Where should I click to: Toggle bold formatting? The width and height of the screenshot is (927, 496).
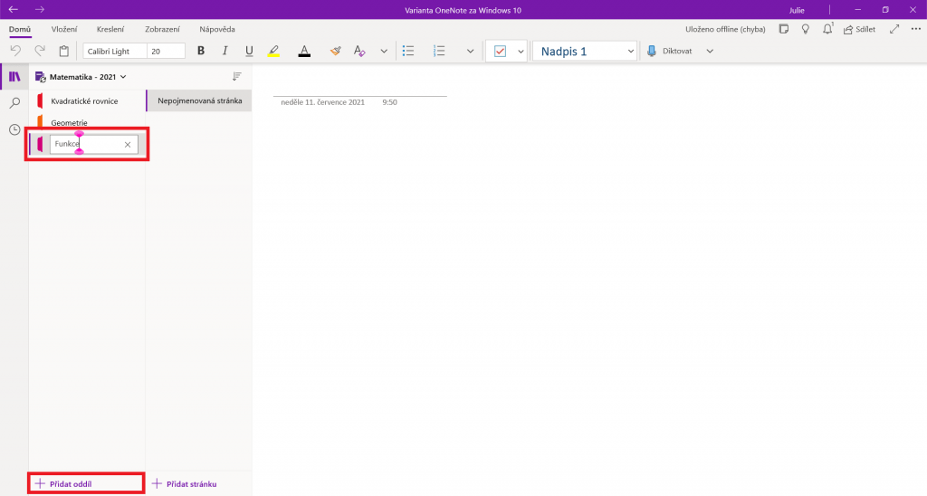201,52
